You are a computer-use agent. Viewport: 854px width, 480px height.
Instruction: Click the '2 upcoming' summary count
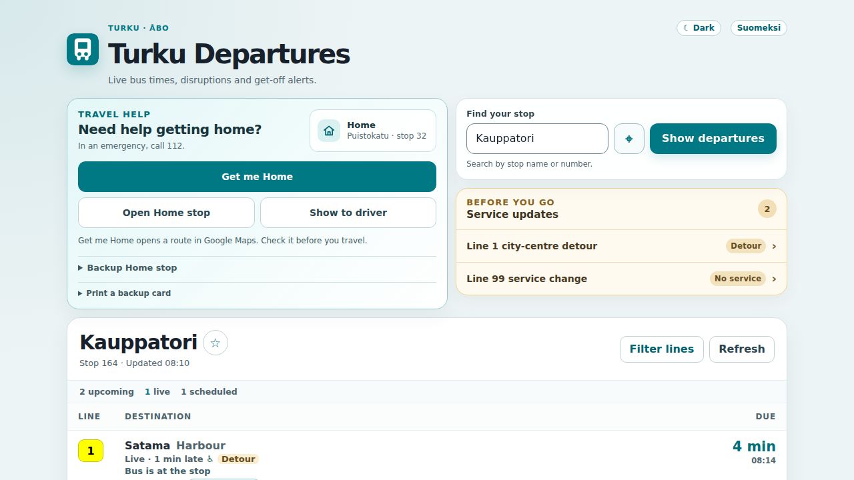tap(107, 392)
